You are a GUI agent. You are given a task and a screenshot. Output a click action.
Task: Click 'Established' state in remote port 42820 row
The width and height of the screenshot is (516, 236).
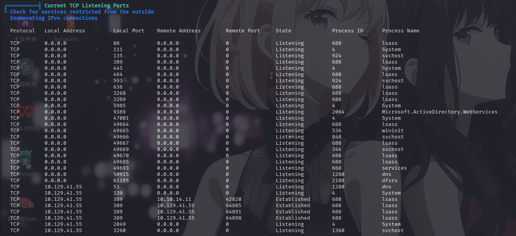click(293, 199)
